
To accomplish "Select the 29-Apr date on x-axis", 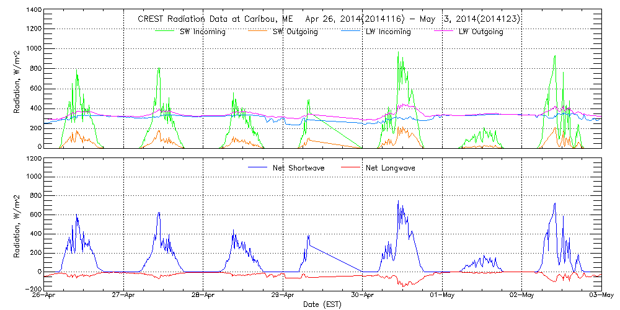I will coord(283,295).
